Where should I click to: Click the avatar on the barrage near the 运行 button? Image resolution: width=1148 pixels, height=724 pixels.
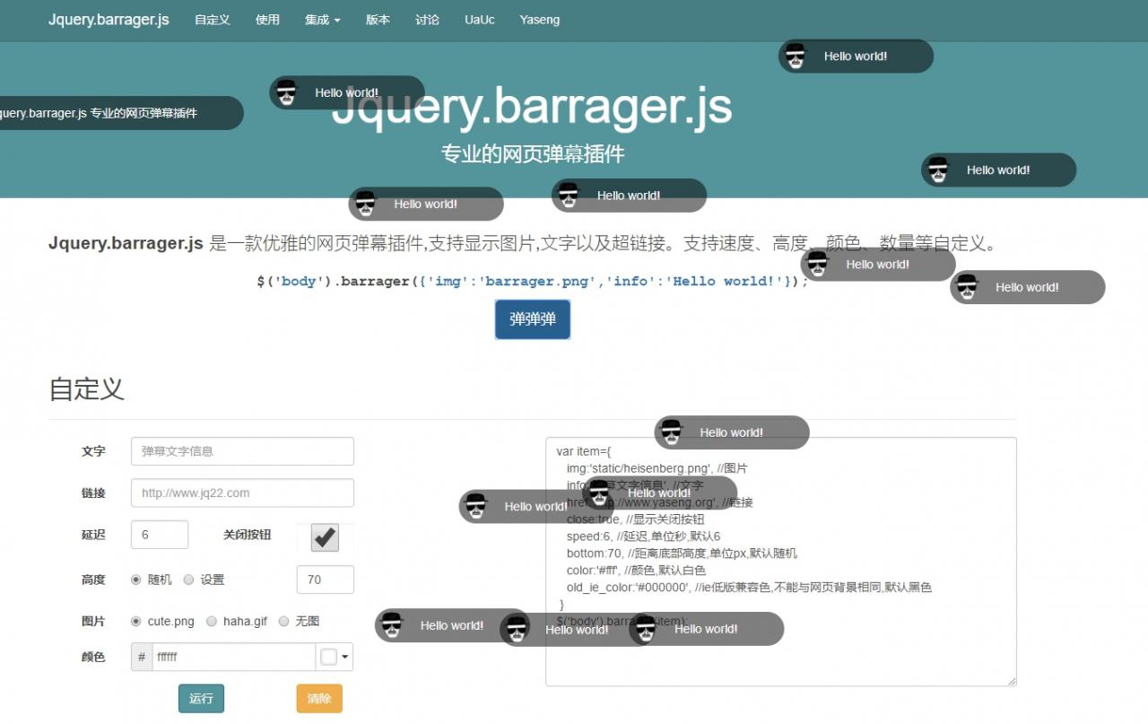[x=391, y=626]
